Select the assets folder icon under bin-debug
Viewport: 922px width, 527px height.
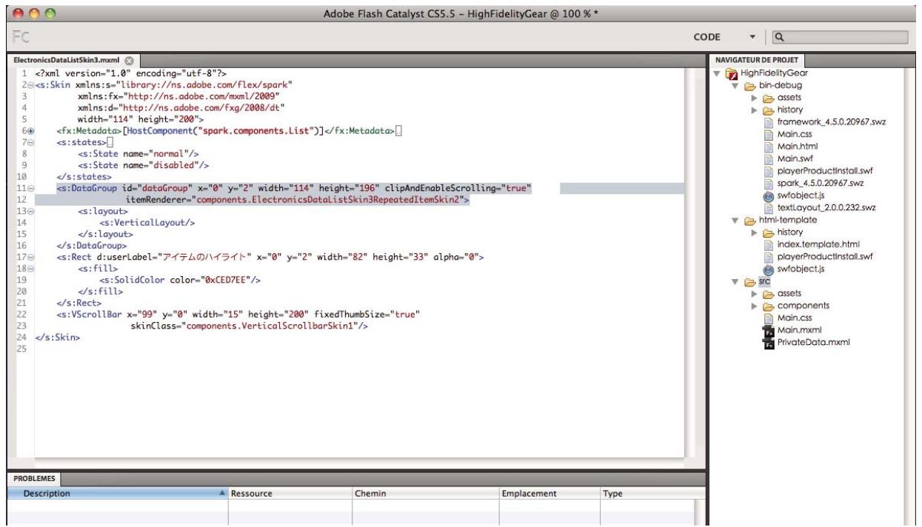click(769, 97)
